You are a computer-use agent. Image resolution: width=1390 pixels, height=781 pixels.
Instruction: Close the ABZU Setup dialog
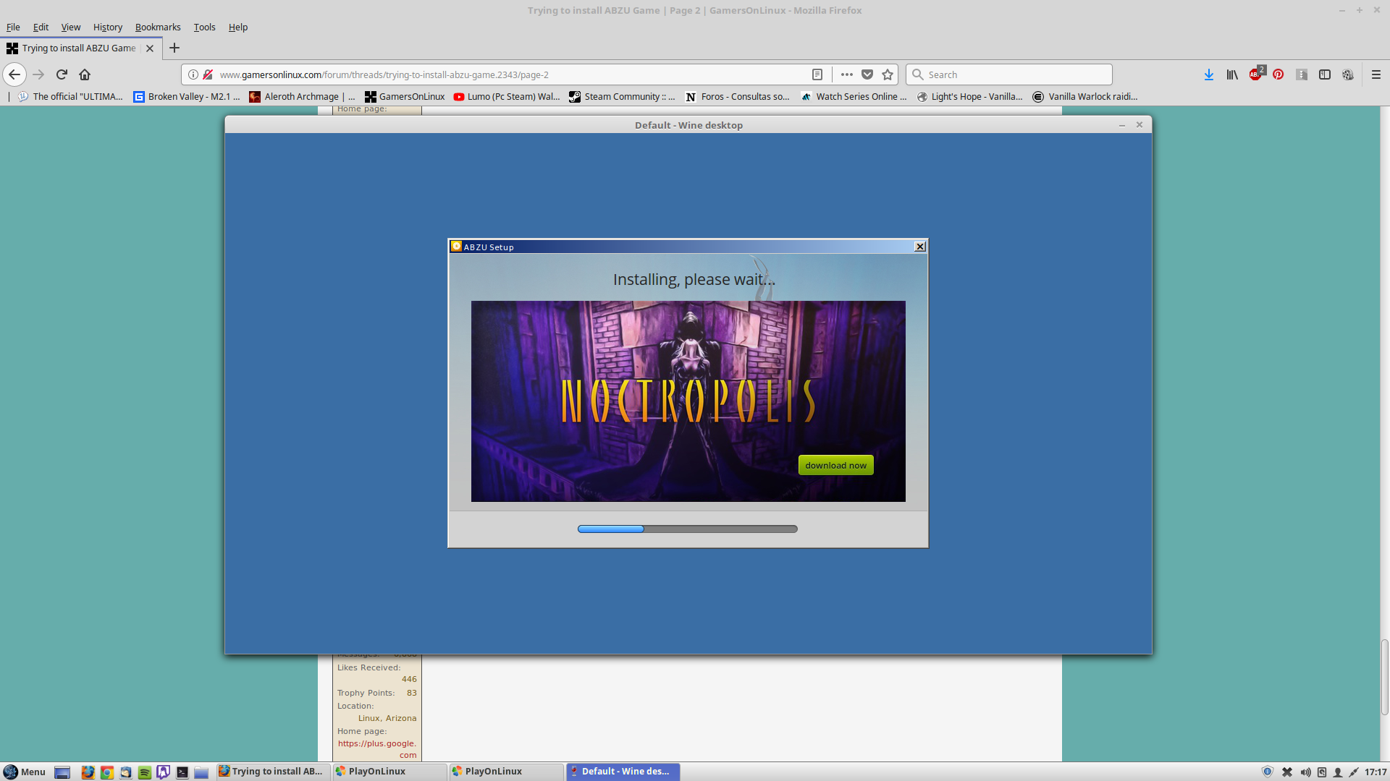[x=920, y=247]
